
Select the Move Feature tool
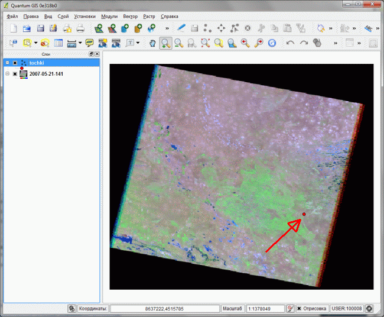tap(221, 28)
